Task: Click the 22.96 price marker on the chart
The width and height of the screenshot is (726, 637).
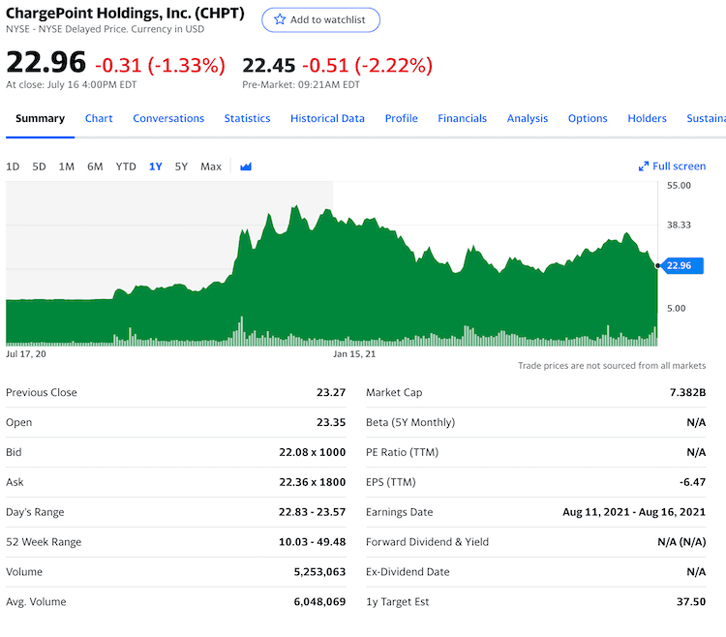Action: pos(682,265)
